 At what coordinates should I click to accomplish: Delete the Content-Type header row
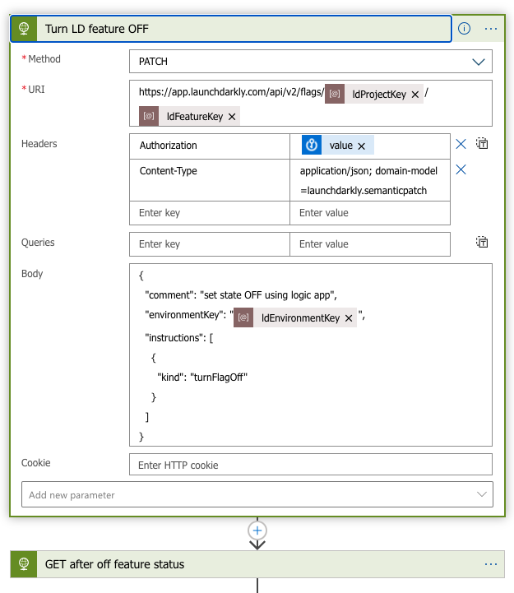click(x=461, y=169)
